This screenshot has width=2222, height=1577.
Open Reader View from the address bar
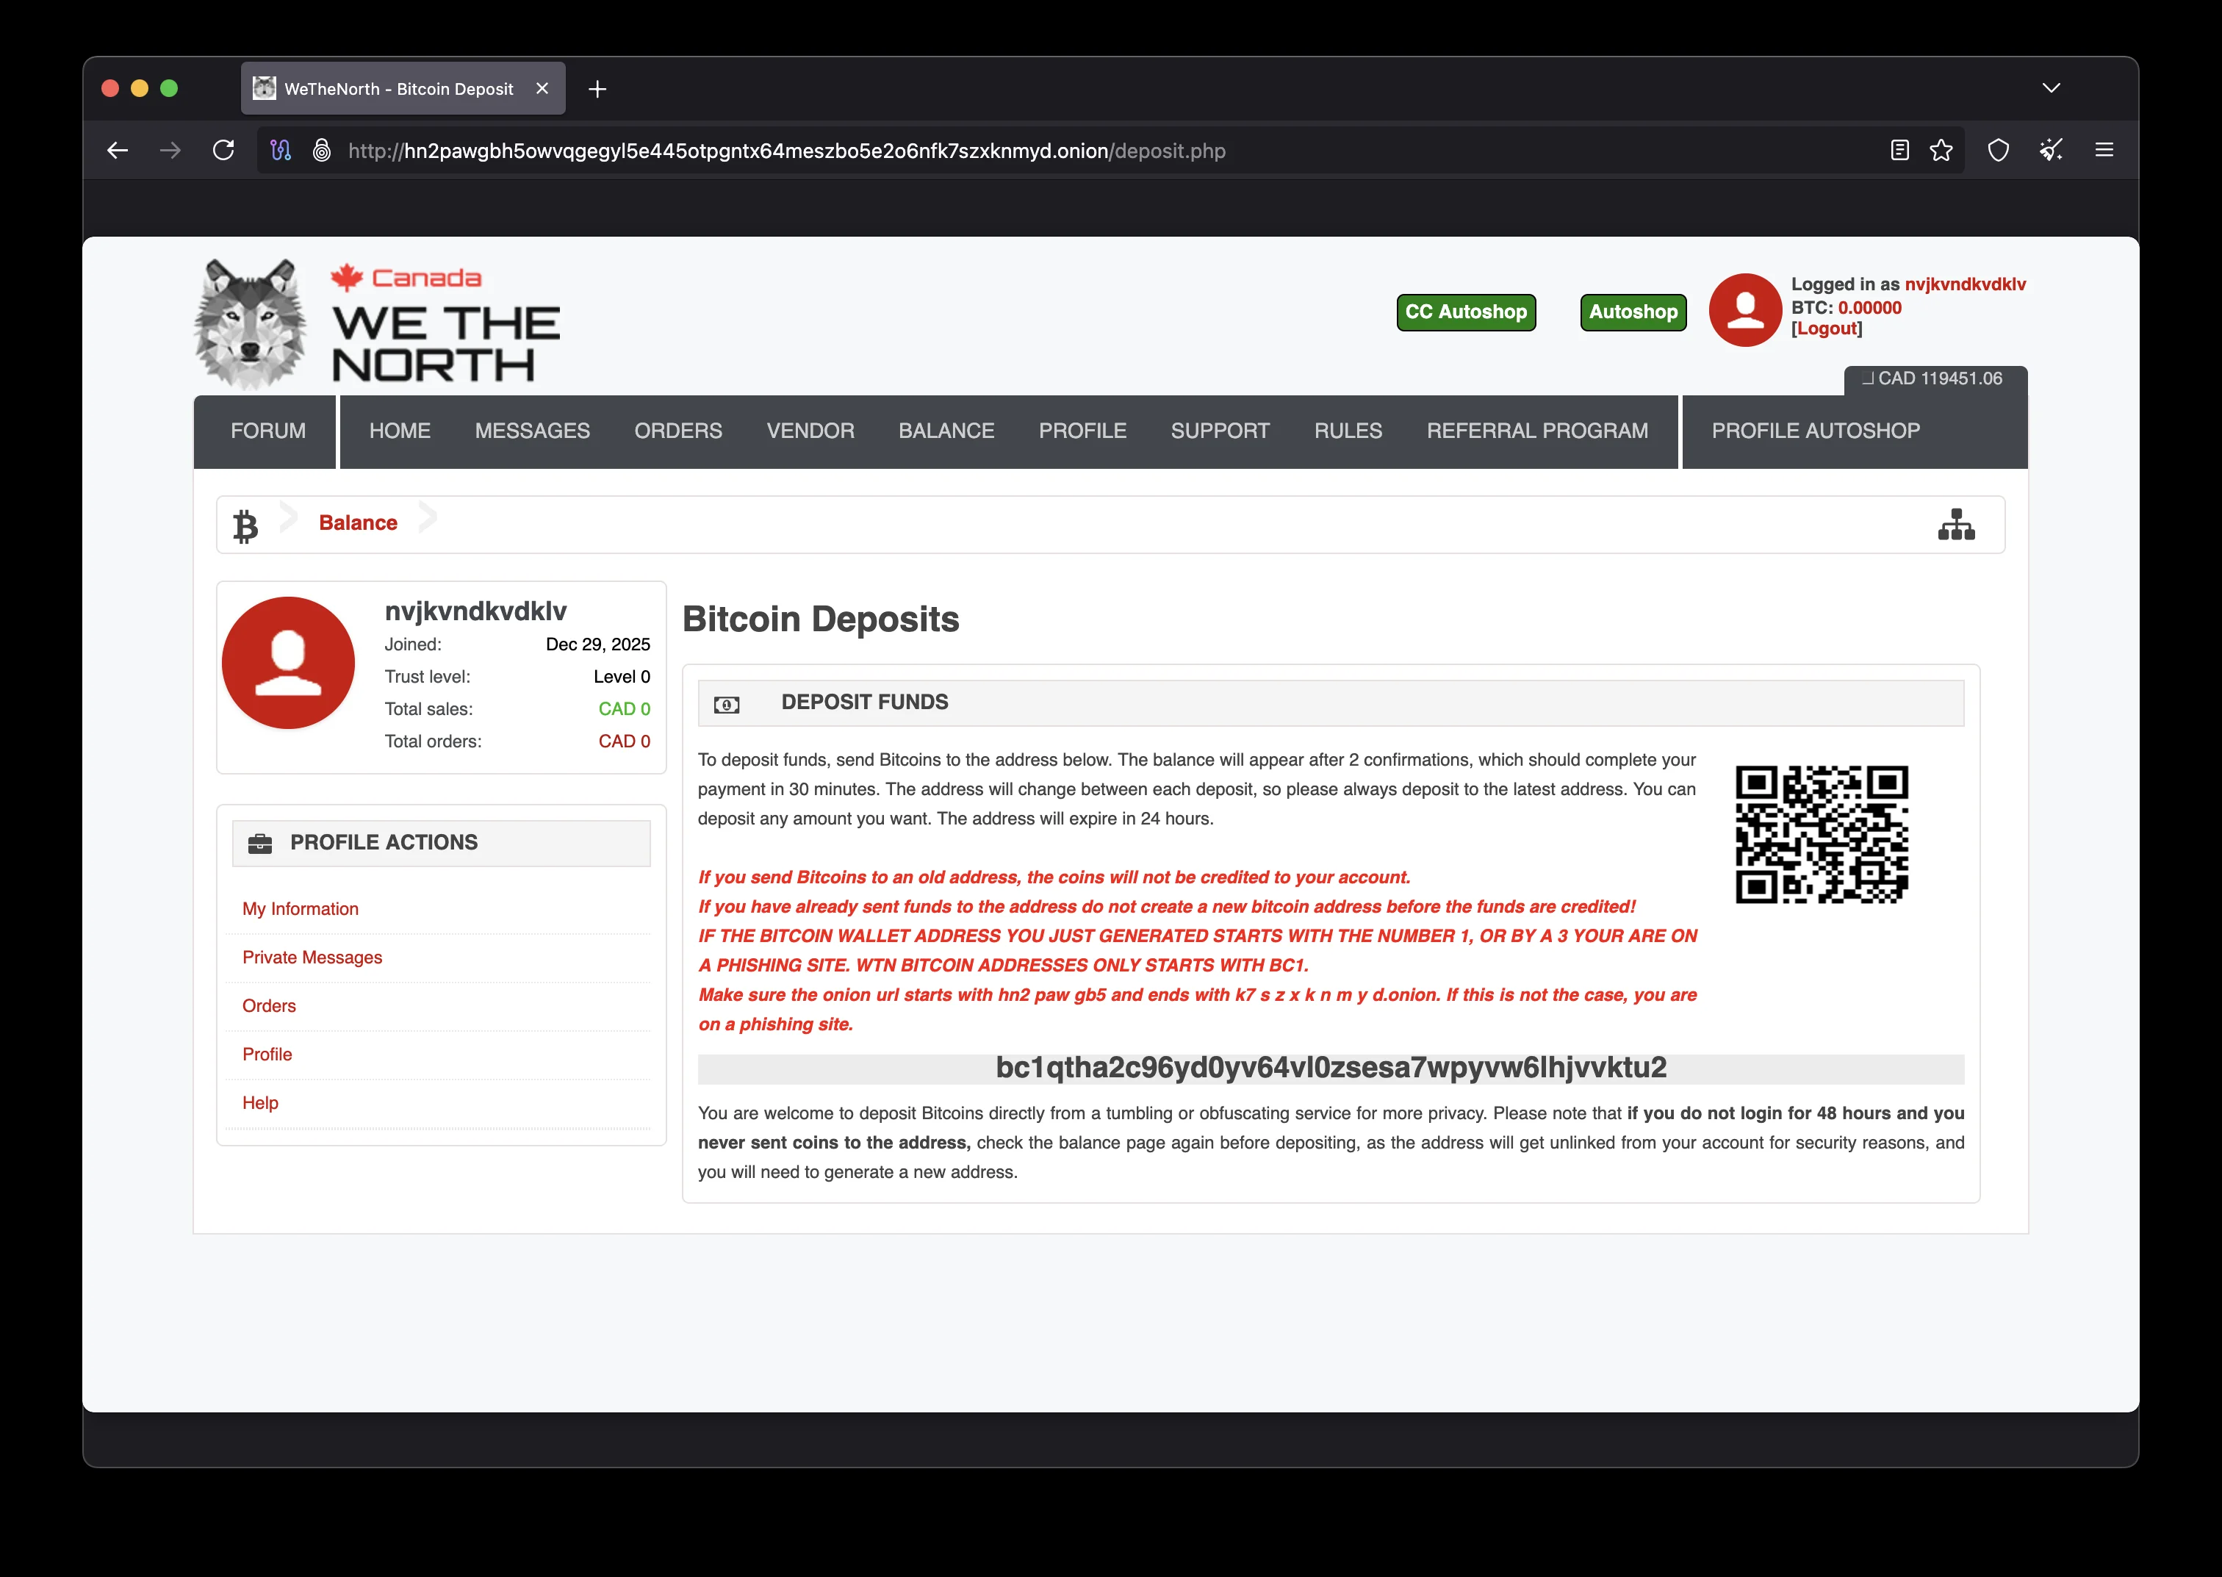point(1898,151)
